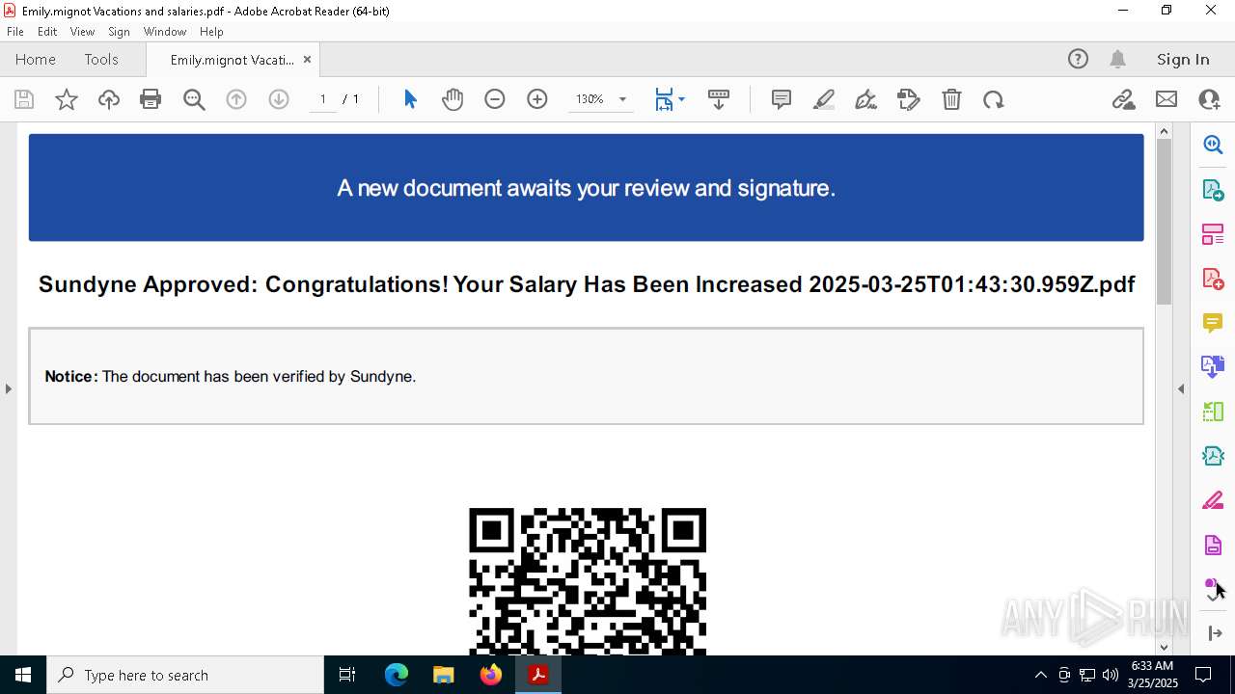Viewport: 1235px width, 694px height.
Task: Print the document with the printer icon
Action: click(x=151, y=99)
